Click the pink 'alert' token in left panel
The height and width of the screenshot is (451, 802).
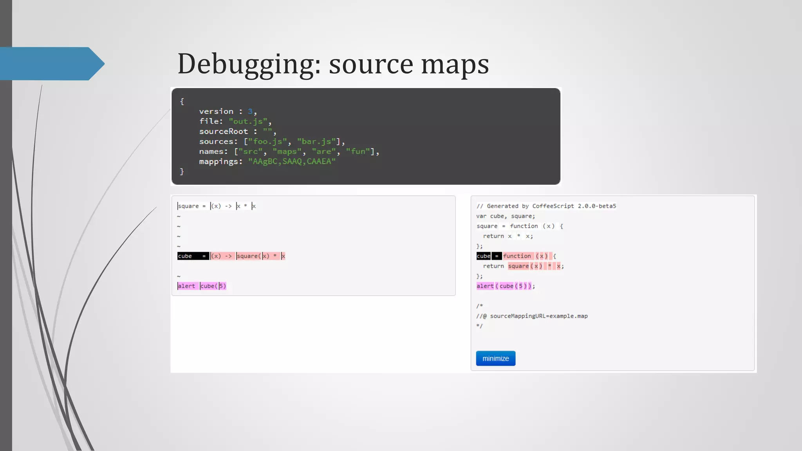186,286
